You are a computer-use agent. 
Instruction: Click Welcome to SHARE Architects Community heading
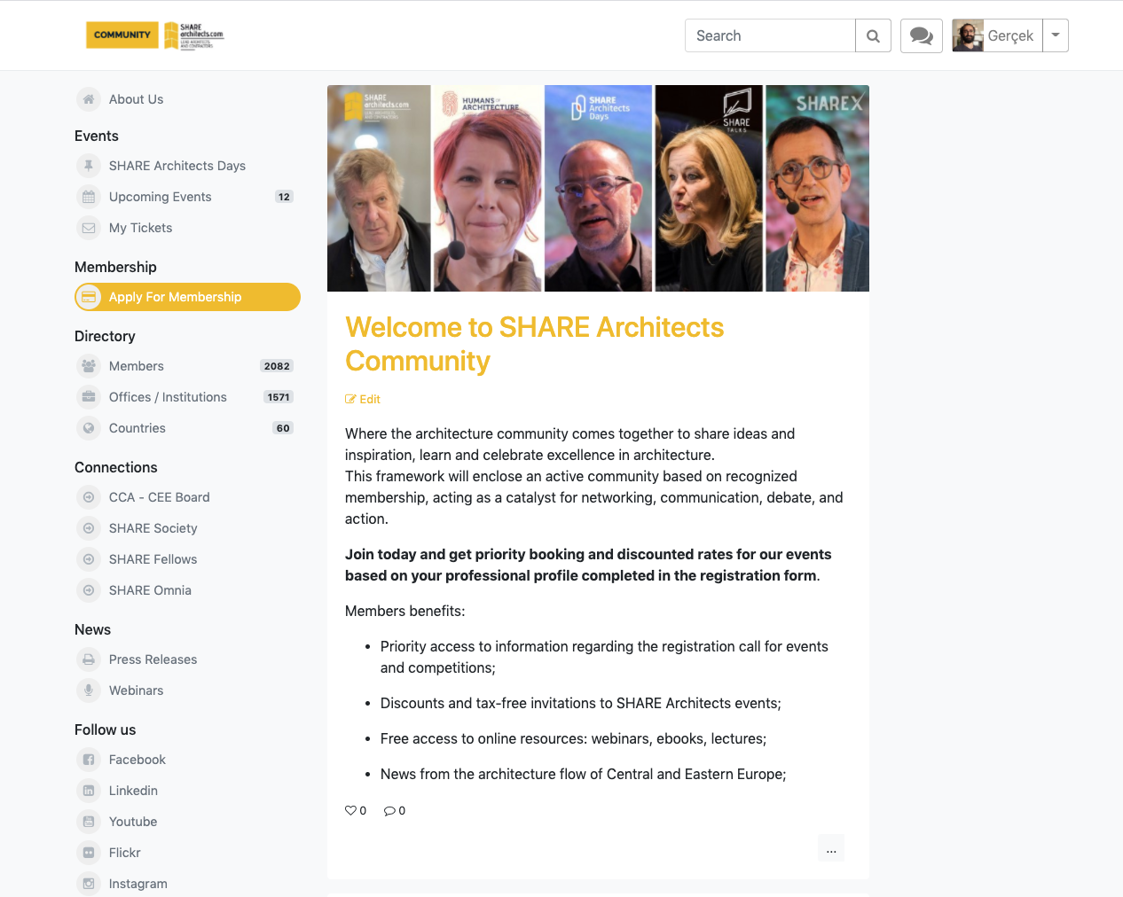pos(534,344)
